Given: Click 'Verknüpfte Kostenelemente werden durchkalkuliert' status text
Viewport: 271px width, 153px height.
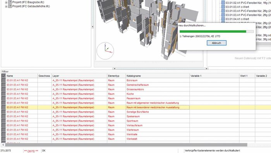Looking at the screenshot, I should 212,151.
